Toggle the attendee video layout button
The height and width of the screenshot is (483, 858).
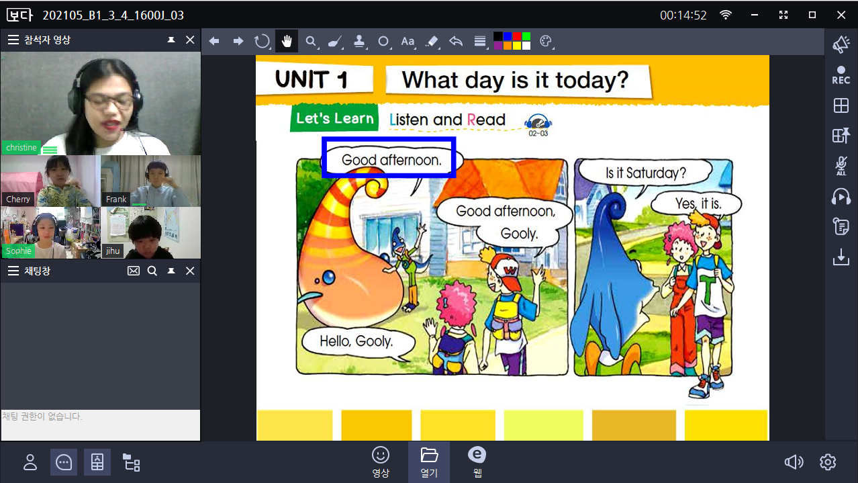tap(97, 462)
